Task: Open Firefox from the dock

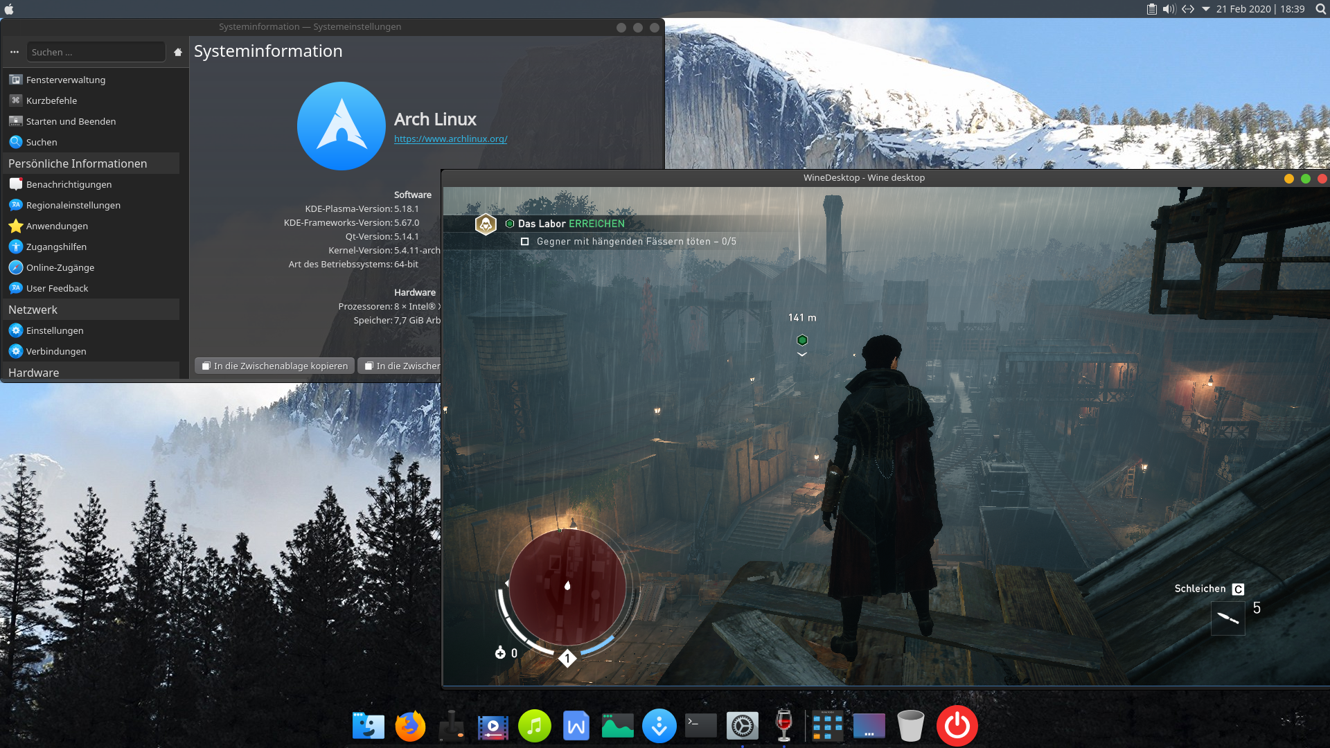Action: pyautogui.click(x=410, y=726)
